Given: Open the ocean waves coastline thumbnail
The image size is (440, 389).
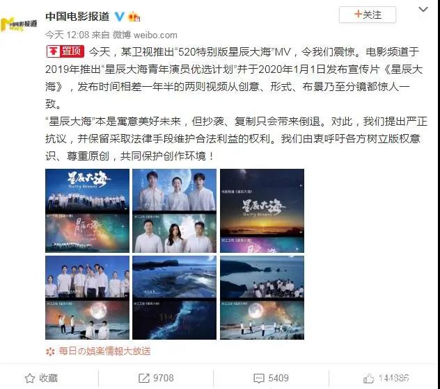Looking at the screenshot, I should (174, 297).
